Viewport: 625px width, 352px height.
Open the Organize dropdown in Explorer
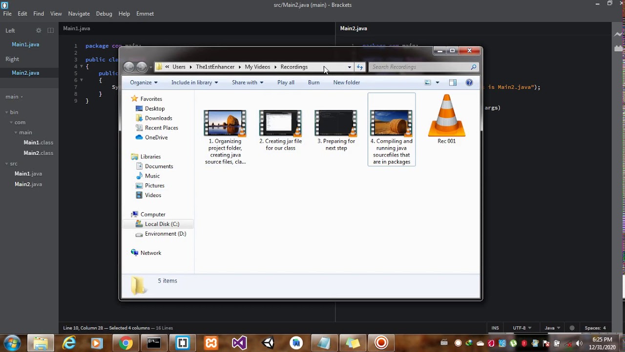pos(144,83)
